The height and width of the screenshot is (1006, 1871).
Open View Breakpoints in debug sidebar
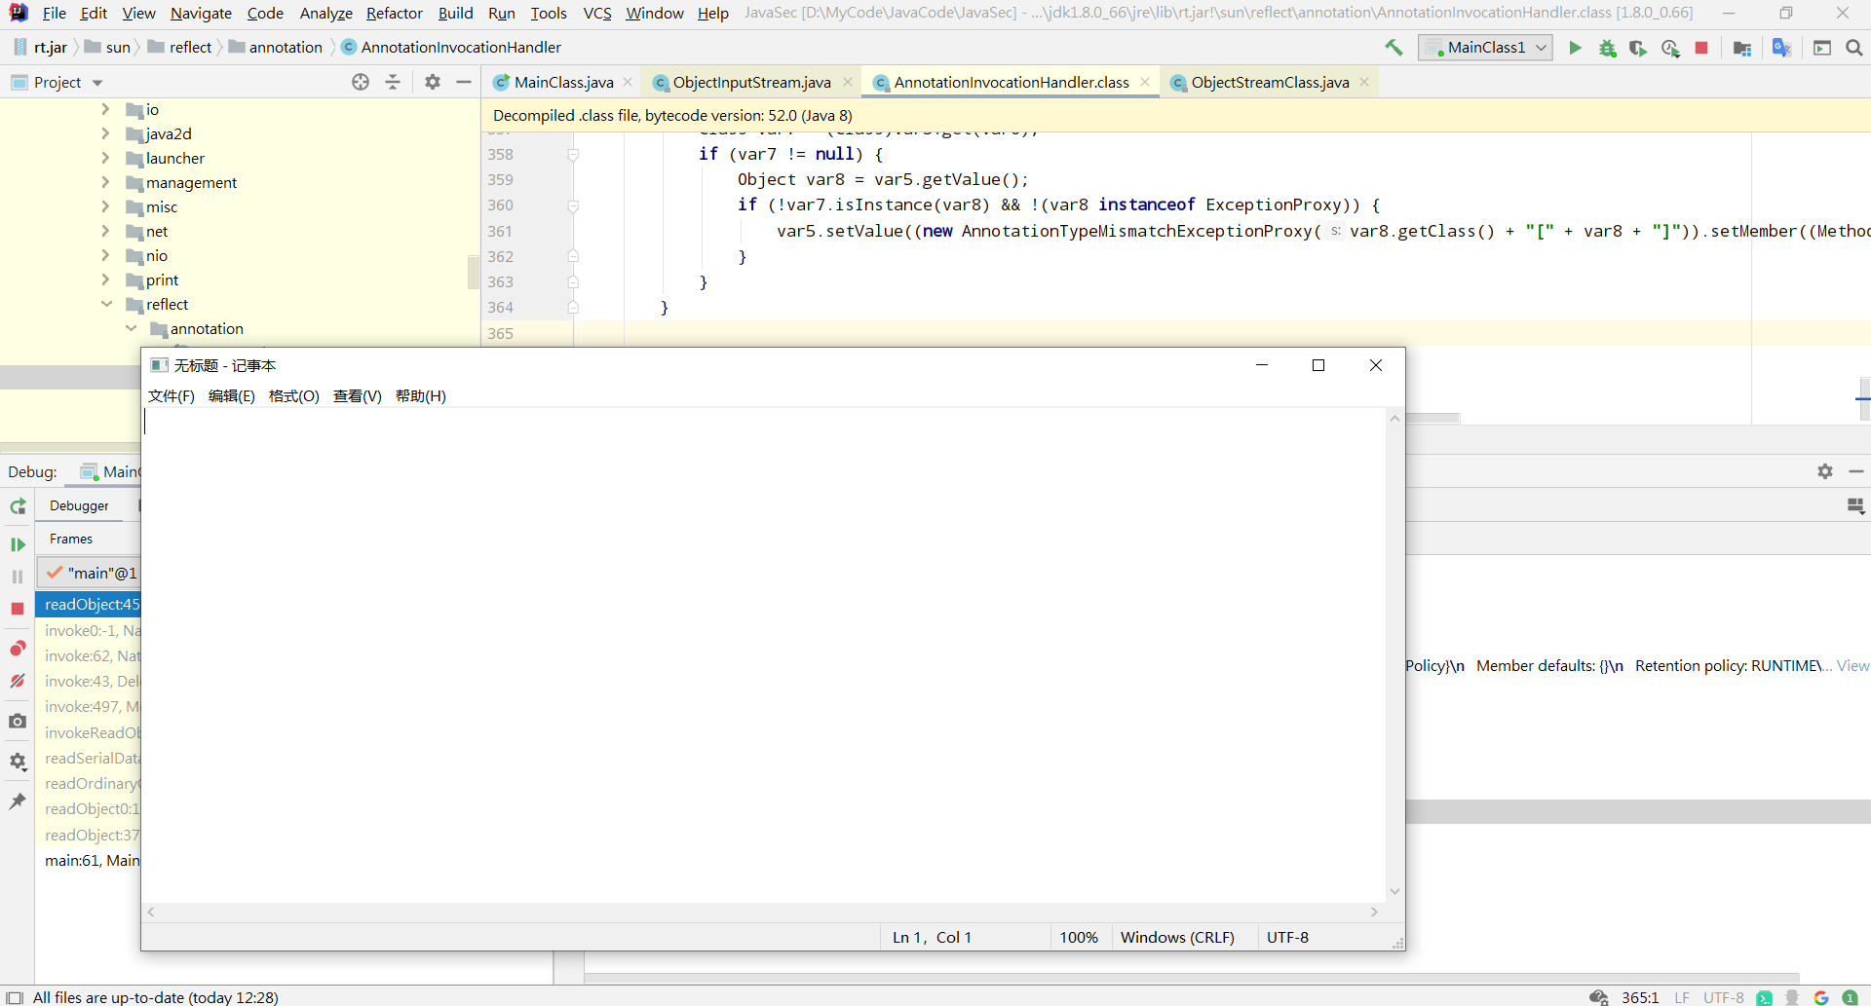click(18, 649)
